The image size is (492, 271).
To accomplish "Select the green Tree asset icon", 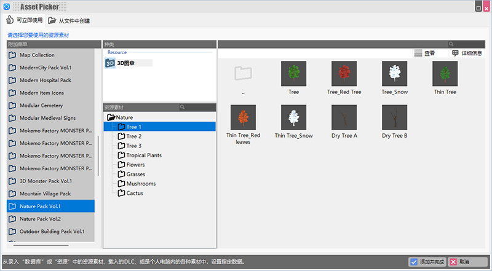I will [293, 73].
